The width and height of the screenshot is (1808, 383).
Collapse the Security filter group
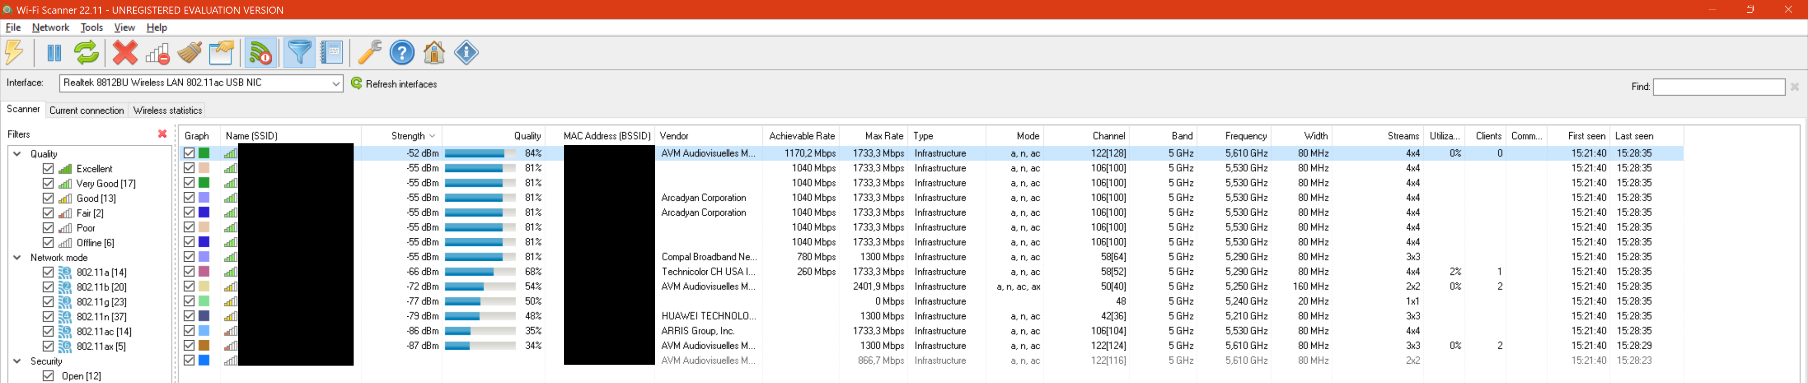click(17, 361)
